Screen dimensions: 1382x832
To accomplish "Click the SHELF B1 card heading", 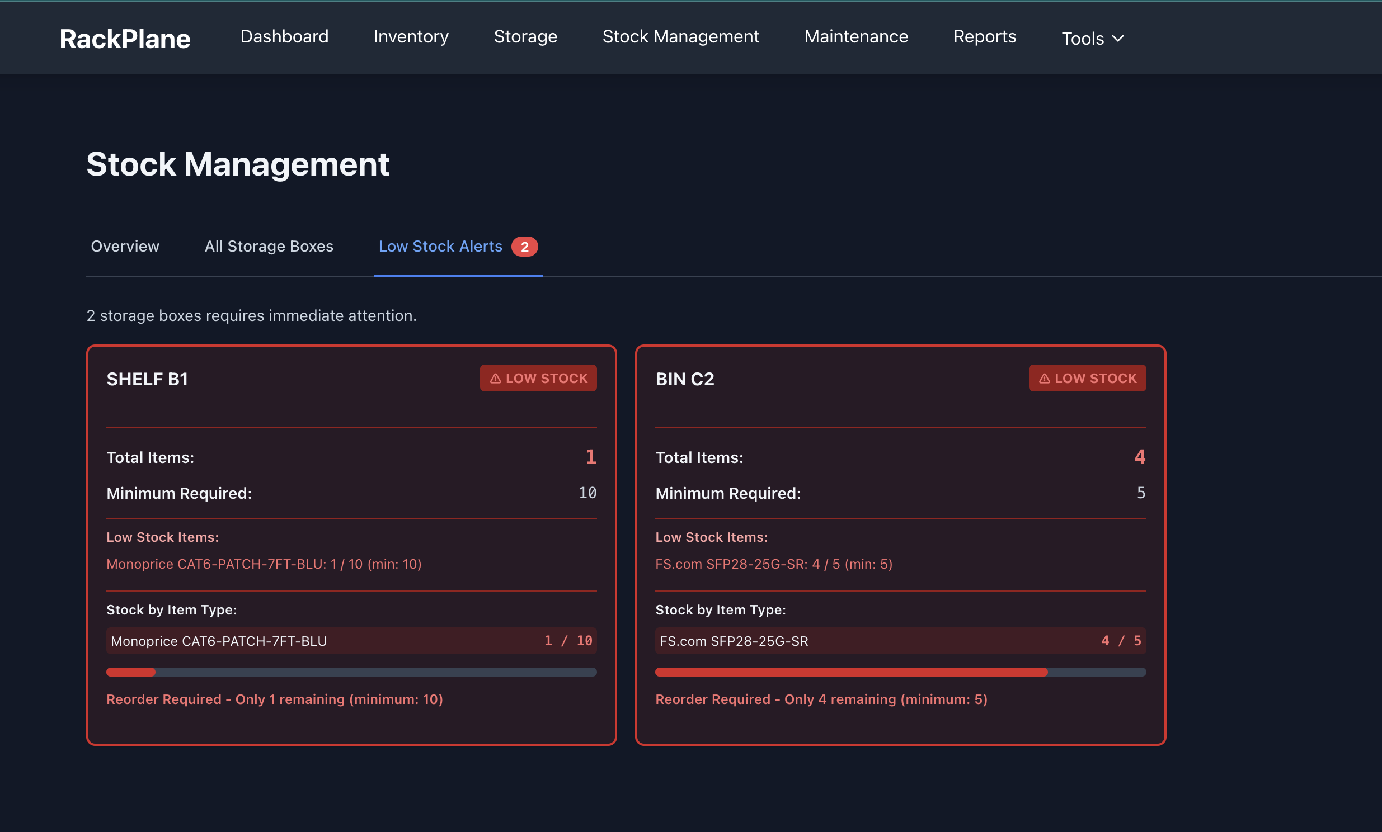I will [148, 379].
